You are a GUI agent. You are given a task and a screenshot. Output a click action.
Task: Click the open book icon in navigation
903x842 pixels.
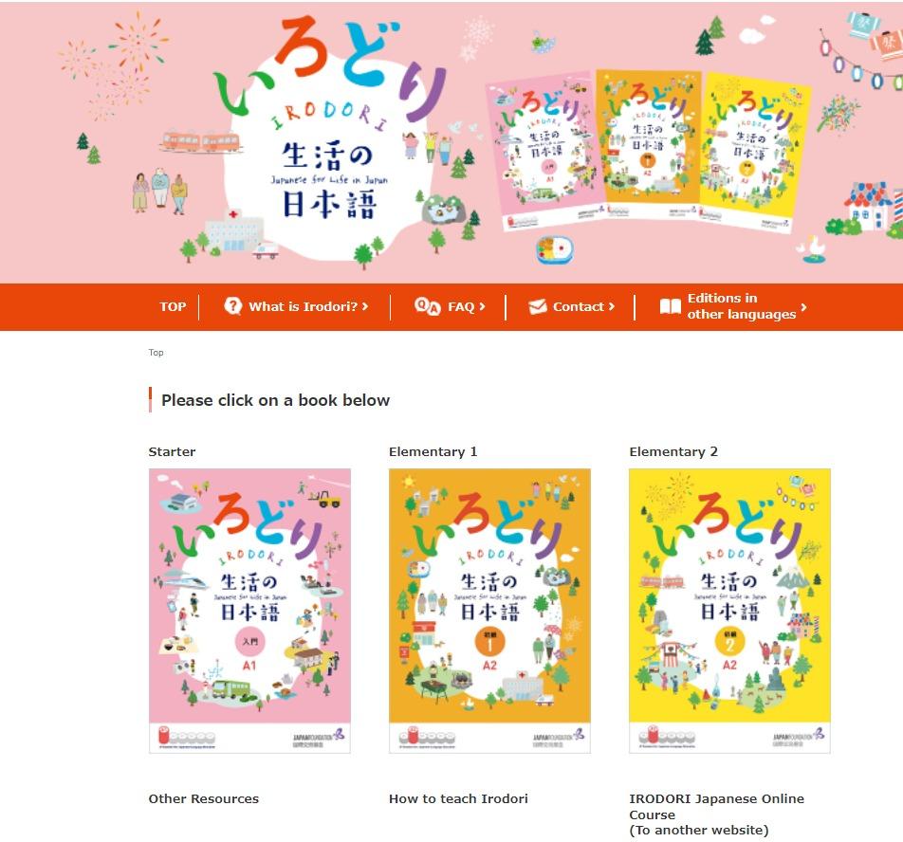point(670,306)
